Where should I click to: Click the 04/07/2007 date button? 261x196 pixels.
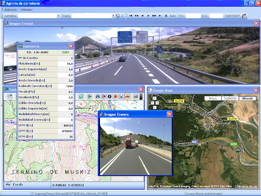[x=232, y=16]
